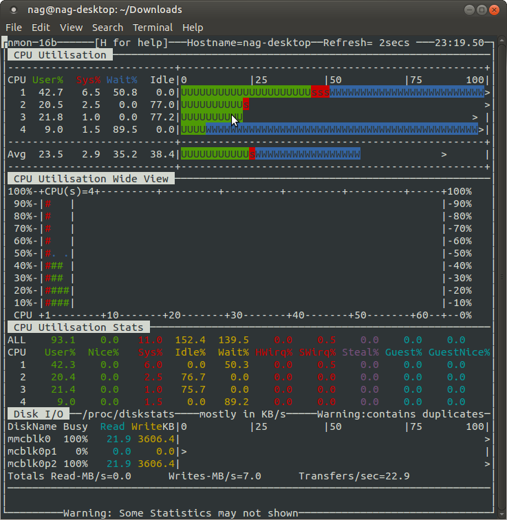Click the right -10% axis label
507x520 pixels.
(x=460, y=303)
